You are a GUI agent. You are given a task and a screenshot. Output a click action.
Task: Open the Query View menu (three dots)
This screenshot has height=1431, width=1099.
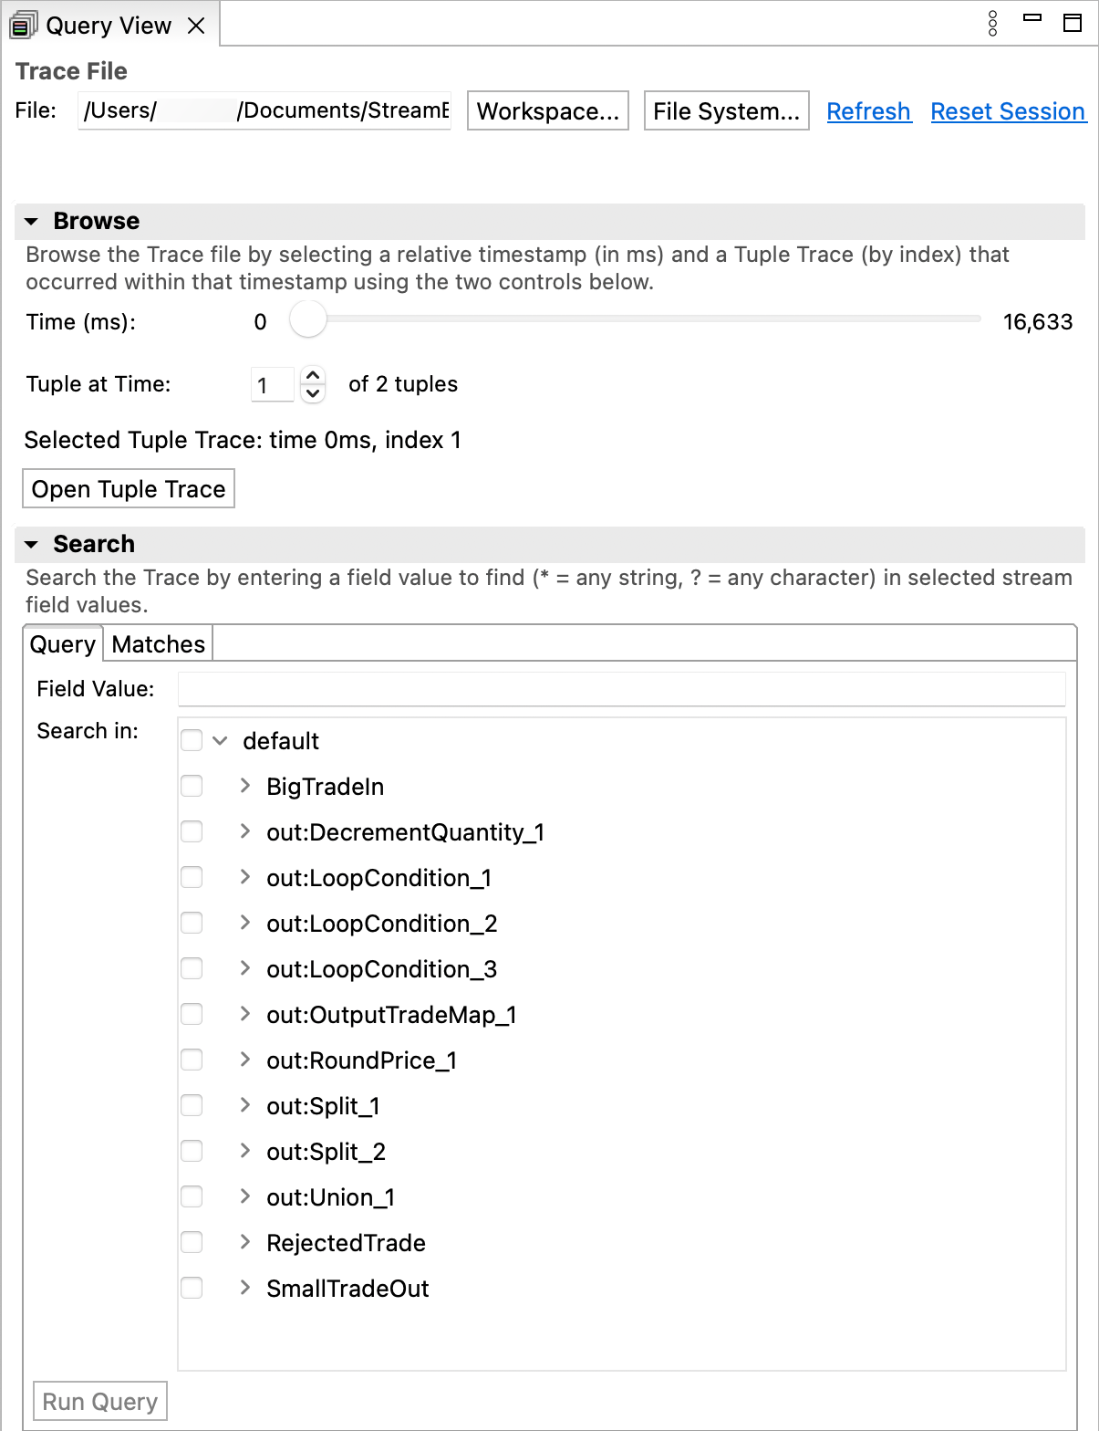(993, 24)
